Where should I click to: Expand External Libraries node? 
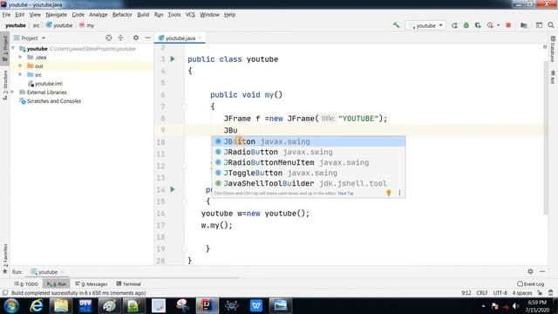[13, 92]
